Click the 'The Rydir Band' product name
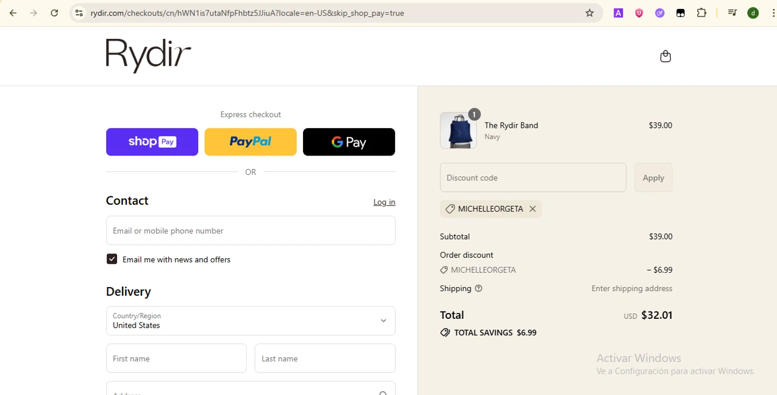777x395 pixels. (x=511, y=125)
